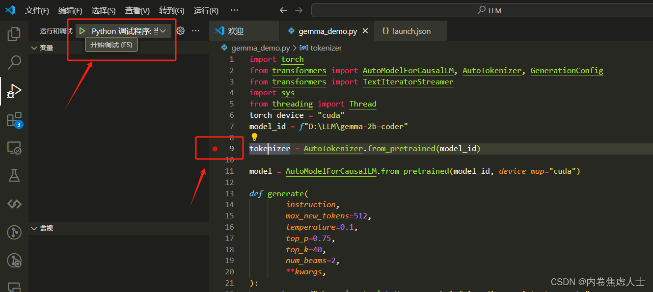
Task: Open the Testing beaker view
Action: point(14,175)
